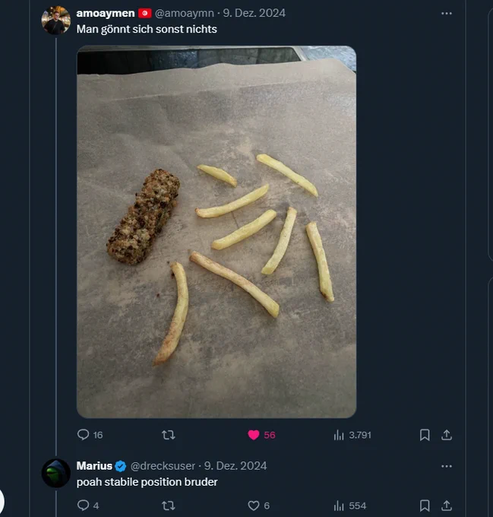493x517 pixels.
Task: Retweet Marius' reply
Action: click(x=169, y=506)
